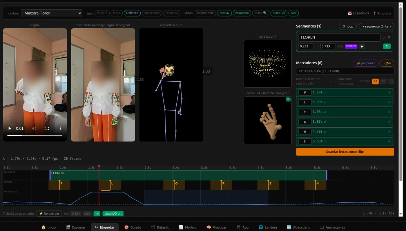The image size is (406, 231).
Task: Mute the original video audio
Action: 34,129
